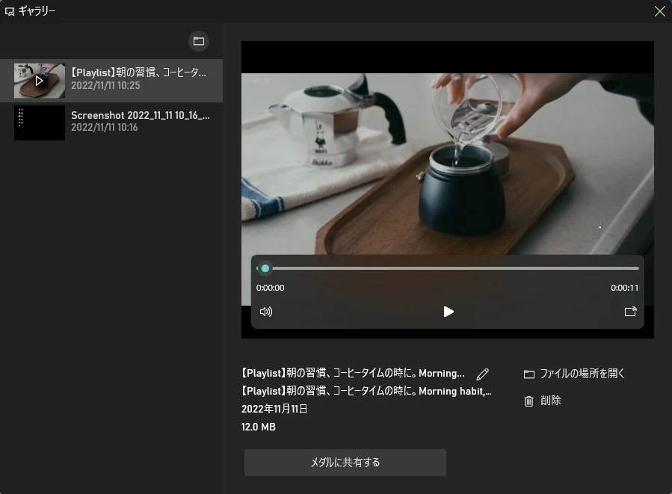The image size is (672, 494).
Task: Pop the video out using the picture-in-picture icon
Action: click(x=630, y=312)
